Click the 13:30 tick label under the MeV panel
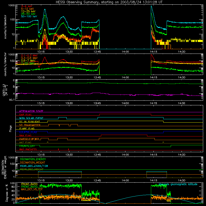206x206 pixels. click(x=69, y=77)
